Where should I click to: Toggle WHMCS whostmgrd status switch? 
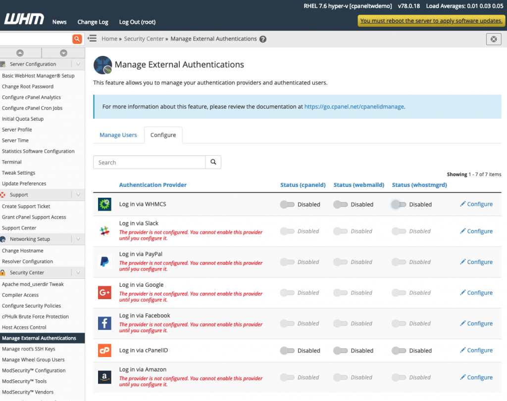(x=399, y=204)
